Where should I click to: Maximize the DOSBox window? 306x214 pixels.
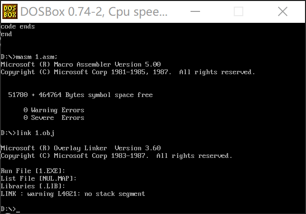(239, 11)
